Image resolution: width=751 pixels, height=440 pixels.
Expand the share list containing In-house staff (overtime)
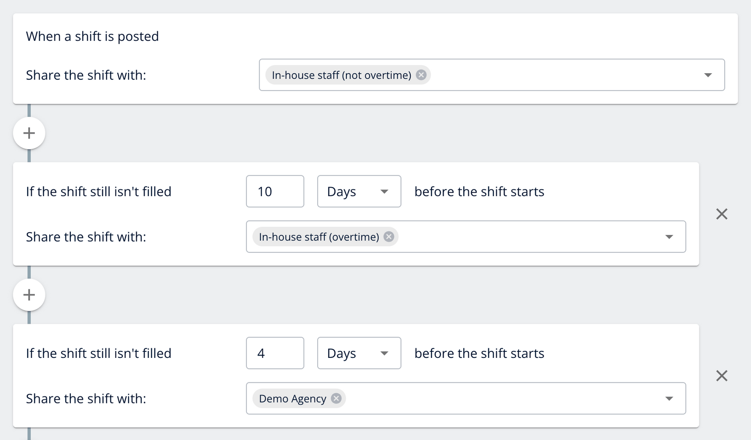click(x=669, y=237)
